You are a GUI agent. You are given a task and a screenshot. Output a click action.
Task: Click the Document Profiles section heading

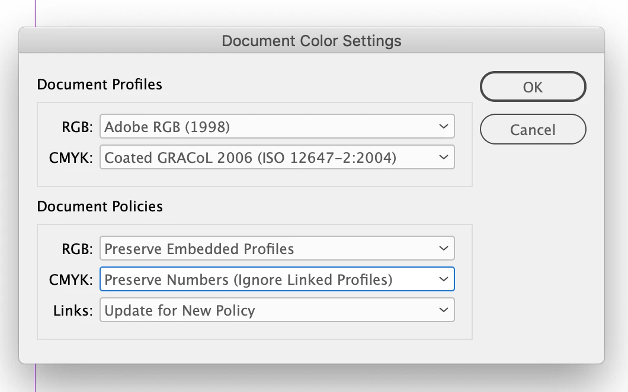[100, 85]
